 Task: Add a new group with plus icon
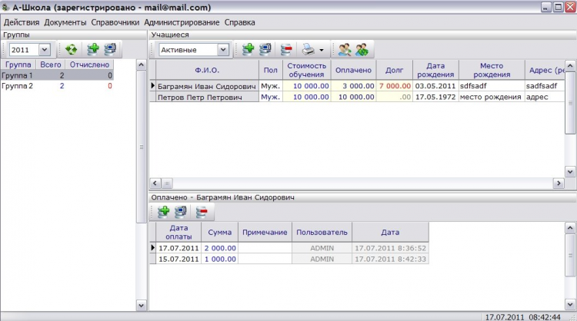pyautogui.click(x=93, y=49)
